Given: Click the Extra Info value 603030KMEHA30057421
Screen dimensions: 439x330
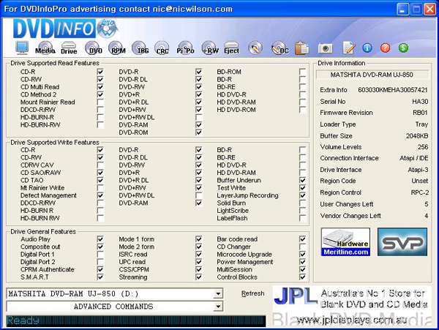Looking at the screenshot, I should click(392, 90).
